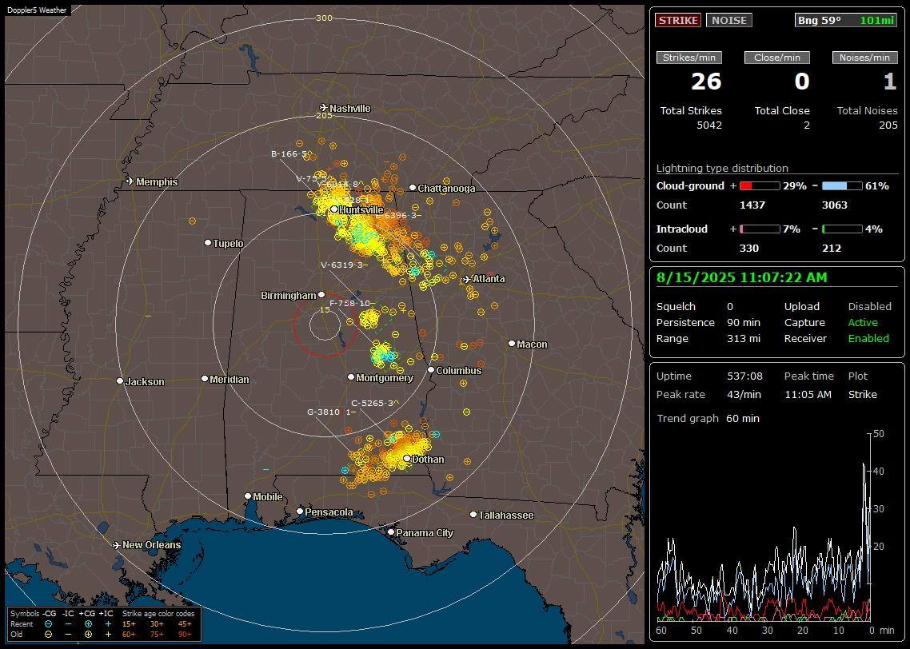Click the Memphis airport plane icon
The image size is (910, 649).
tap(130, 181)
